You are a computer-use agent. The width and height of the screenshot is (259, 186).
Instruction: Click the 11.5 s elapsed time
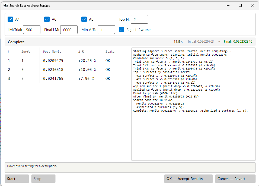(x=178, y=42)
